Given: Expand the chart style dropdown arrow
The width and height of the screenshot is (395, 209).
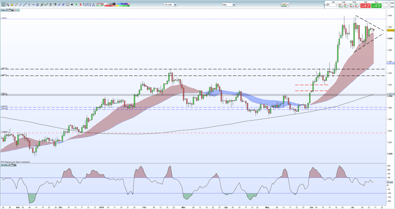Looking at the screenshot, I should click(288, 5).
